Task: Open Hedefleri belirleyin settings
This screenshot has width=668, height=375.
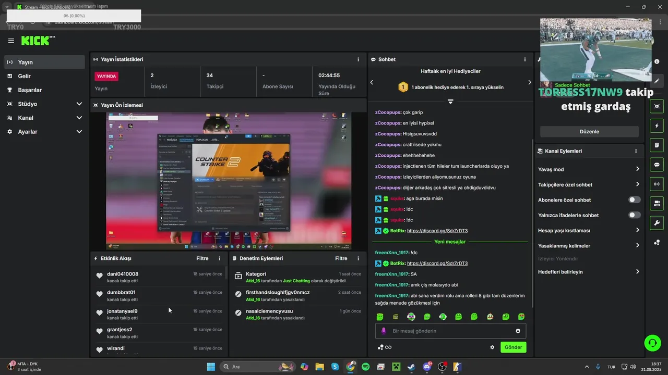Action: tap(589, 272)
